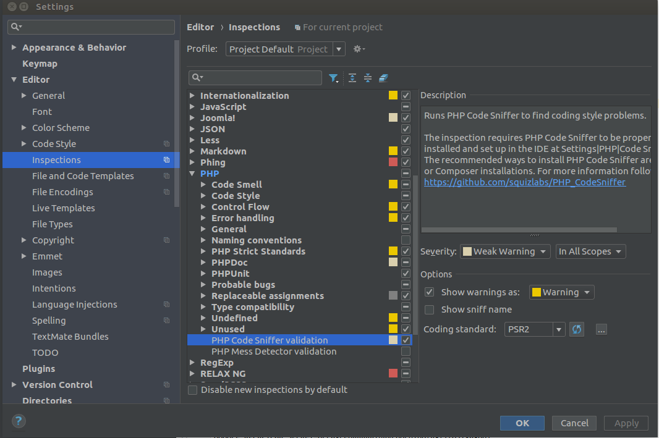Expand the Code Smell inspection group
The width and height of the screenshot is (659, 438).
click(203, 185)
